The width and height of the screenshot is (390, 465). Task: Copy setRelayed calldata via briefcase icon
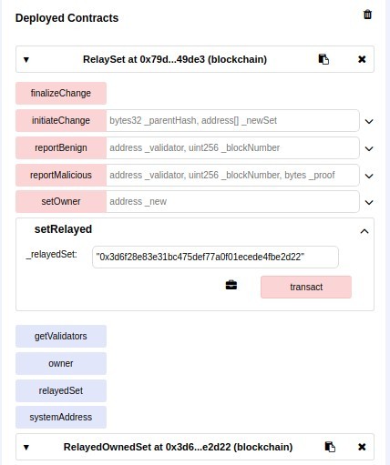click(231, 285)
